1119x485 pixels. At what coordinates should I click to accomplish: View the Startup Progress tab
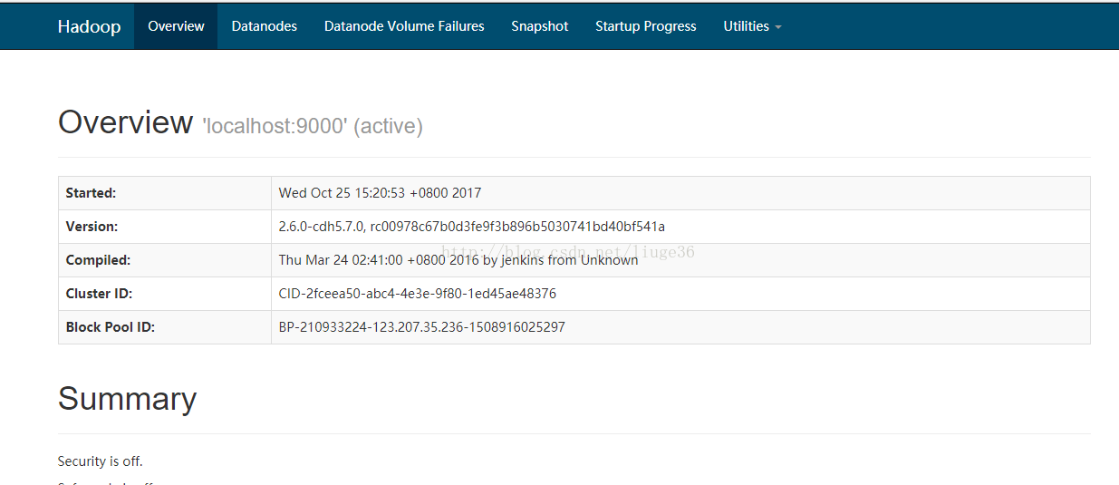tap(645, 26)
